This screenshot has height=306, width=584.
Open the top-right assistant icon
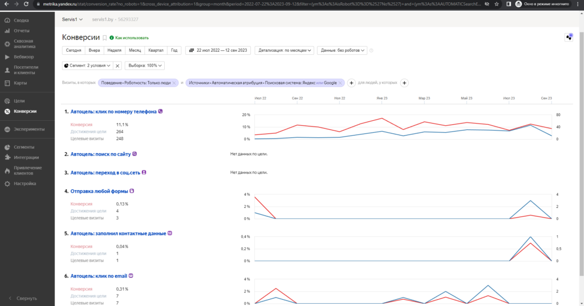point(569,37)
